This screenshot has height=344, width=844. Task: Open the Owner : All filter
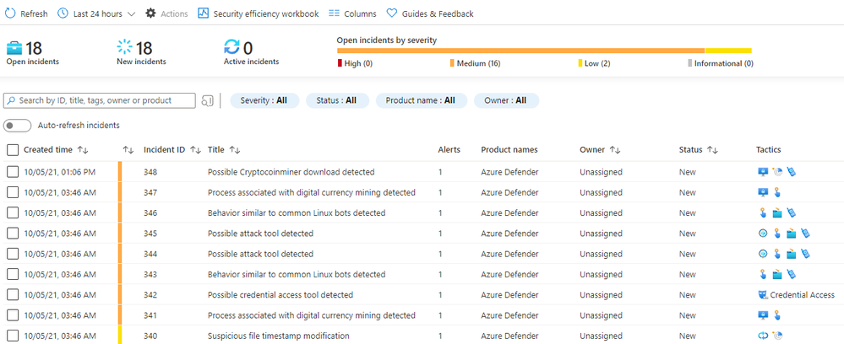[x=506, y=100]
